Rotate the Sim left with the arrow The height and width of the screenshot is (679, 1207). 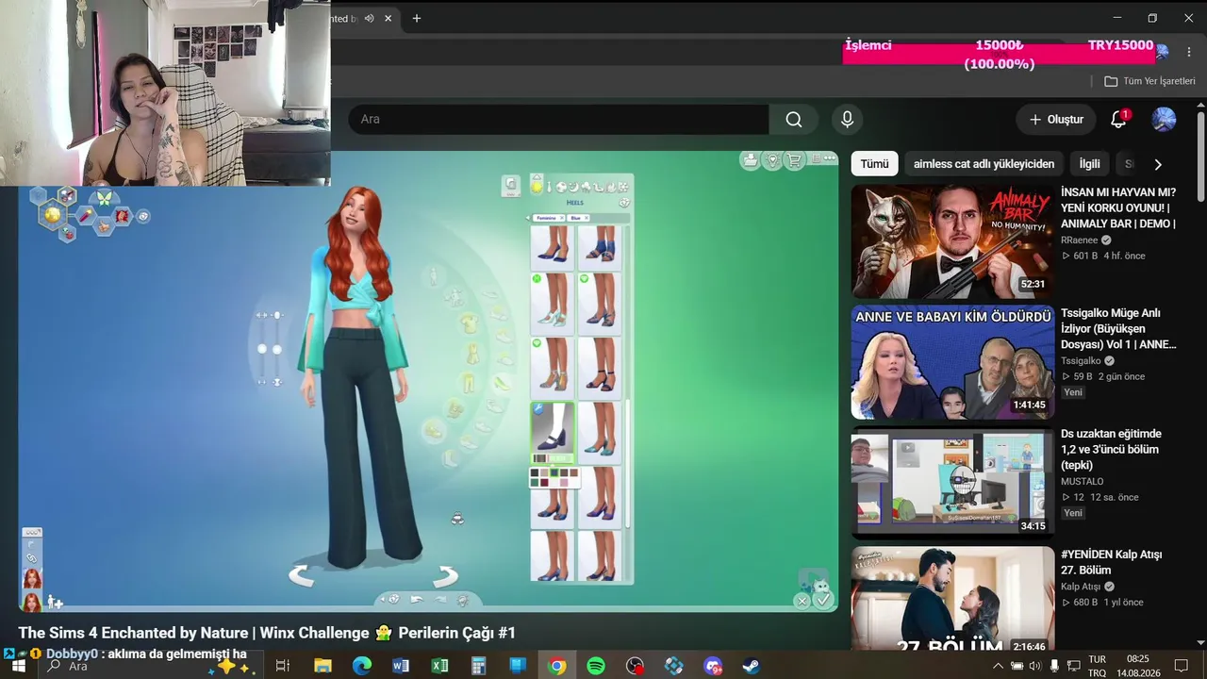[301, 574]
